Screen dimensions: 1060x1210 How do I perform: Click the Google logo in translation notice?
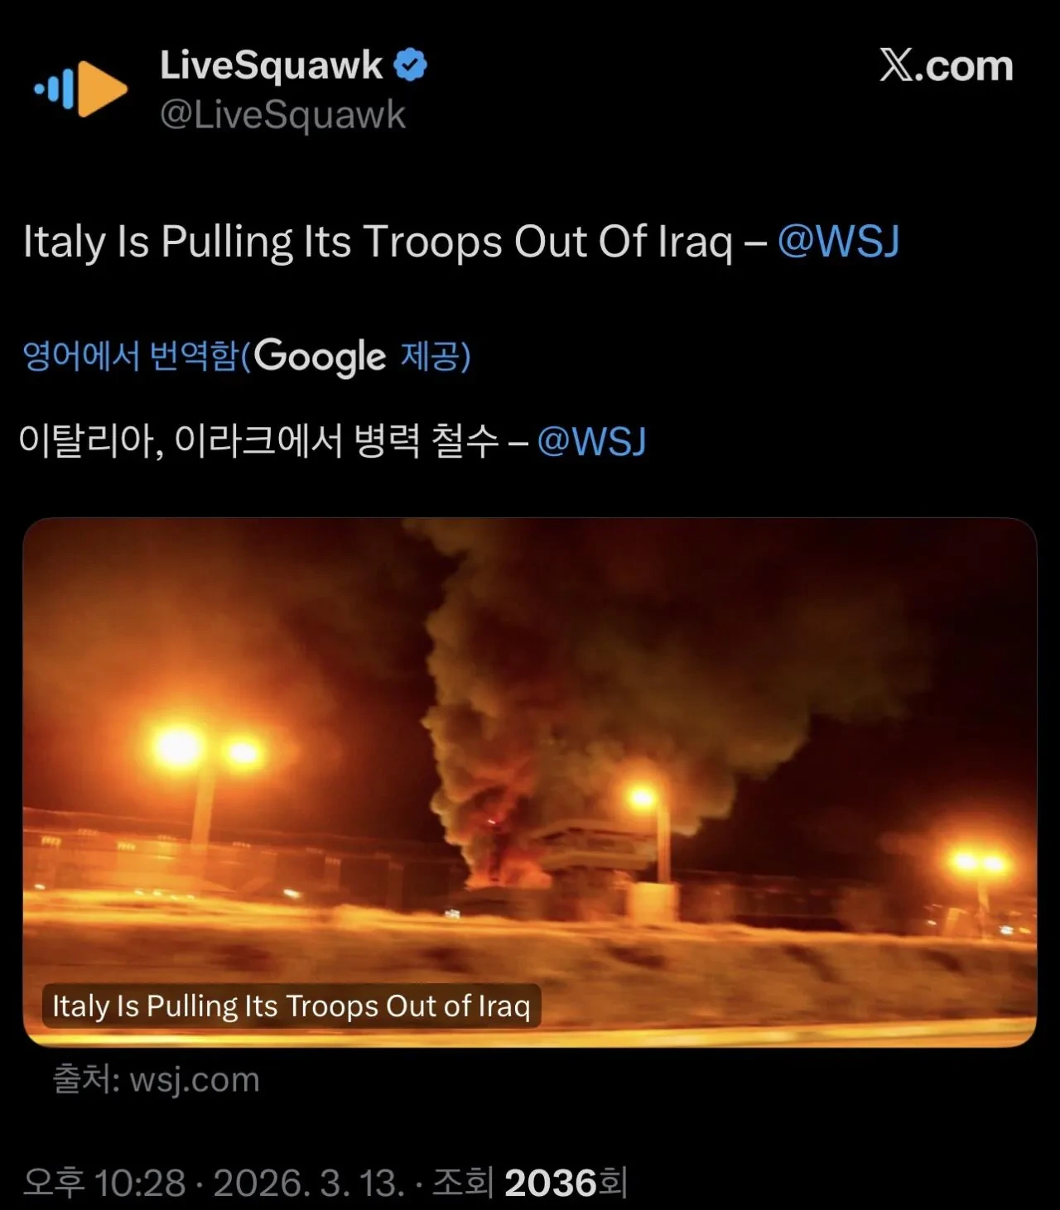pos(320,357)
